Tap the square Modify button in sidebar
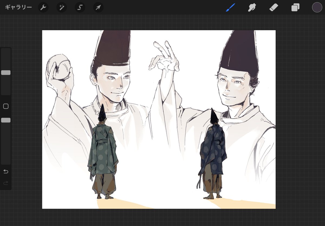The width and height of the screenshot is (325, 226). click(x=6, y=106)
